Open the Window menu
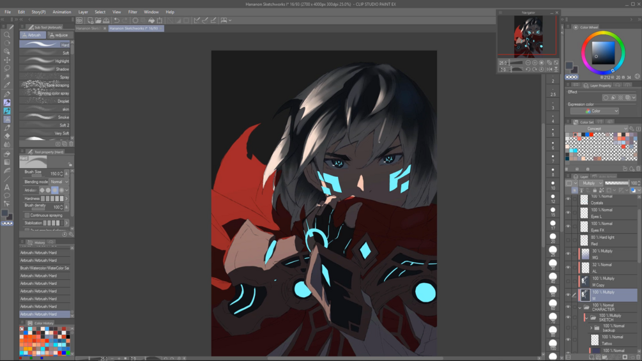The image size is (642, 361). click(x=151, y=12)
